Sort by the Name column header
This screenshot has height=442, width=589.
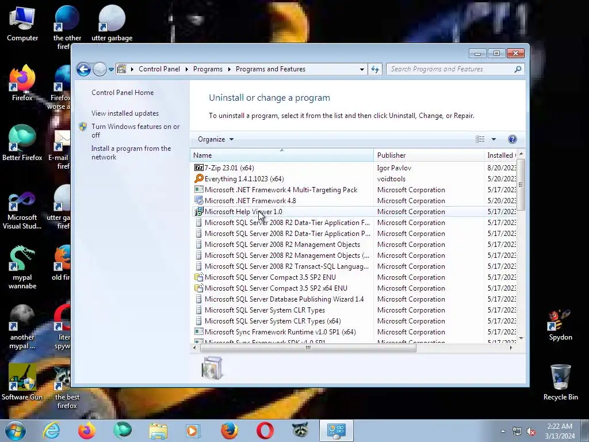pyautogui.click(x=282, y=155)
